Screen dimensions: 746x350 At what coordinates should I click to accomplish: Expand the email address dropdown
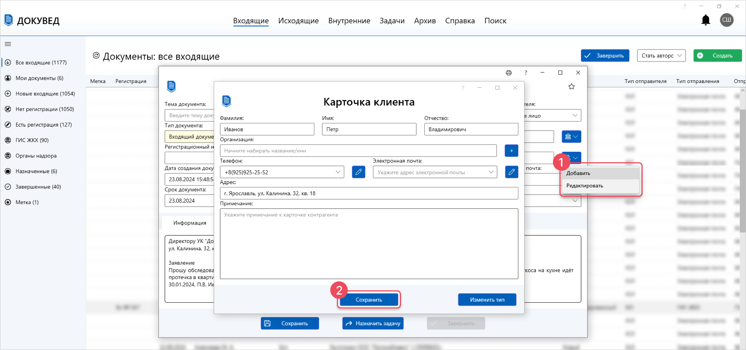tap(491, 172)
